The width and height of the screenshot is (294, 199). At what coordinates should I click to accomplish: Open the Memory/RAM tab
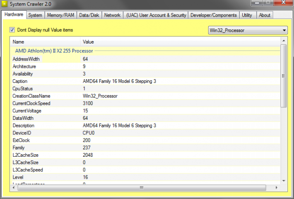(x=60, y=15)
